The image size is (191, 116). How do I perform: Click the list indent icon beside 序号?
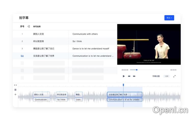coord(29,26)
